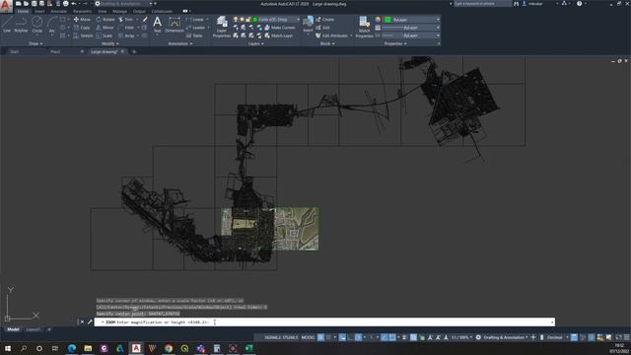This screenshot has height=355, width=631.
Task: Expand the Modify panel
Action: click(109, 43)
